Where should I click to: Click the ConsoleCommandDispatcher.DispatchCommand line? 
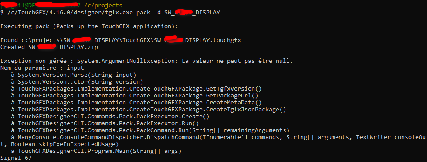(x=218, y=137)
